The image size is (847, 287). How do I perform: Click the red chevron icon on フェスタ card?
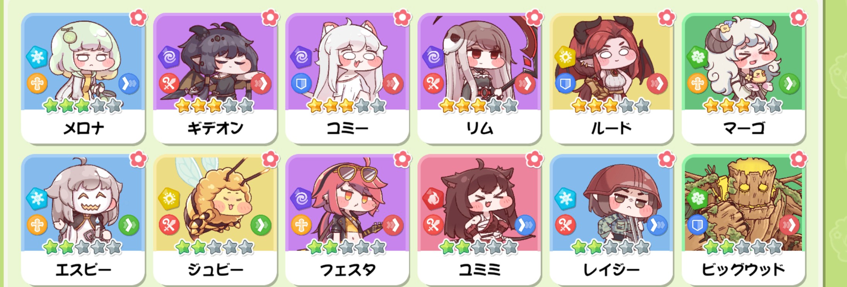coord(393,225)
